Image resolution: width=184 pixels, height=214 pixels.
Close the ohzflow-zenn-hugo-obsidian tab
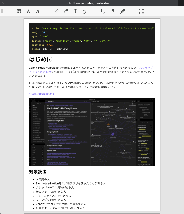(3, 3)
